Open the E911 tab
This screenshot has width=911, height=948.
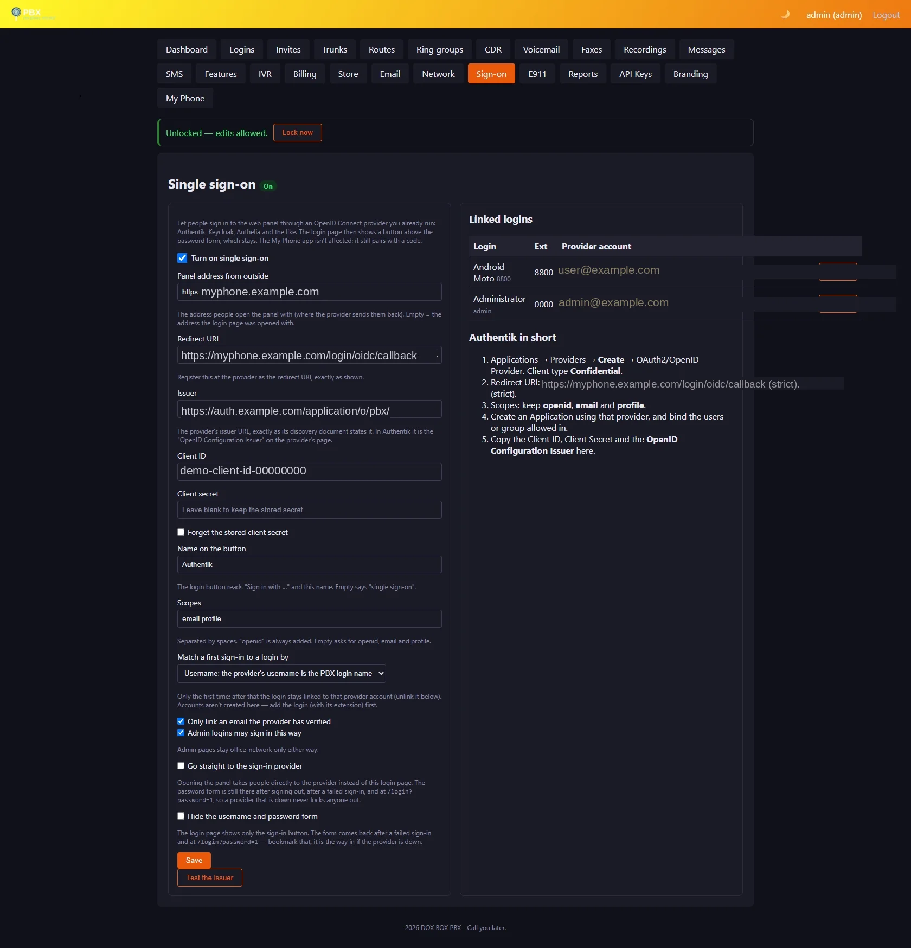tap(537, 74)
